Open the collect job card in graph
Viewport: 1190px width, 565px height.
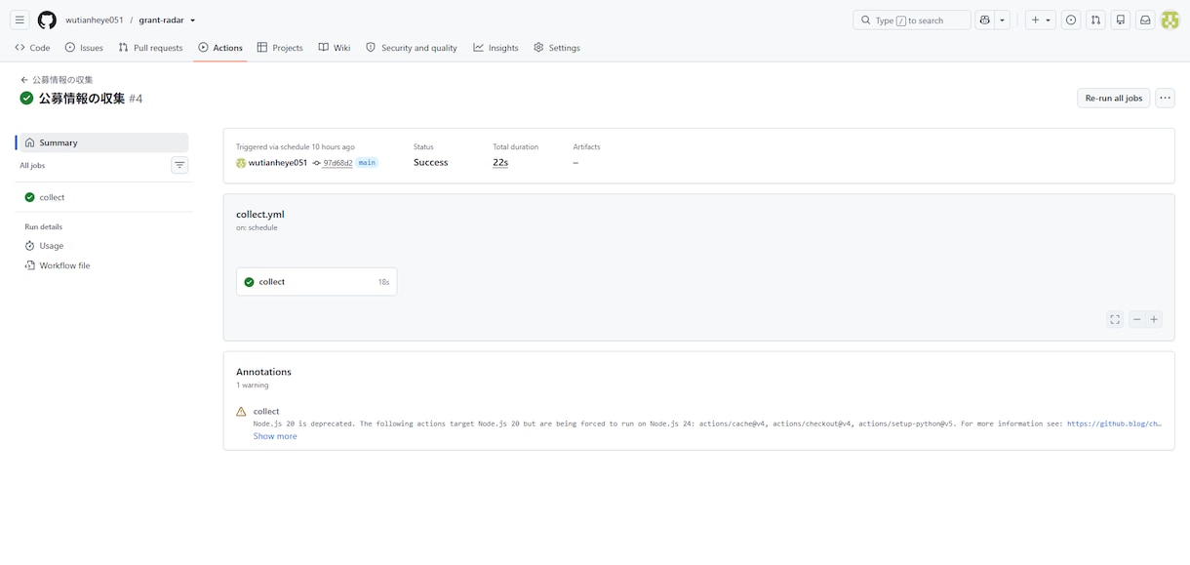[x=317, y=282]
